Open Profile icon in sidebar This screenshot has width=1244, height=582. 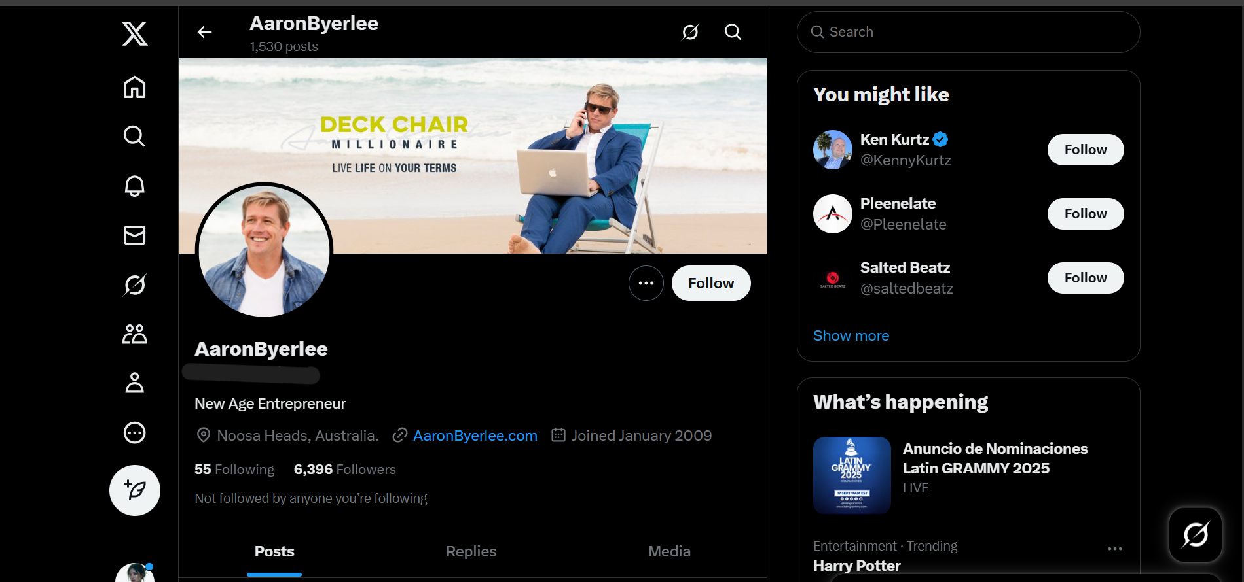135,383
